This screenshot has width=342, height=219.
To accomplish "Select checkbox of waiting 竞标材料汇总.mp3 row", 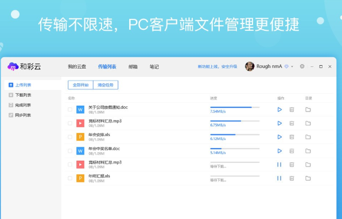I will [x=70, y=165].
